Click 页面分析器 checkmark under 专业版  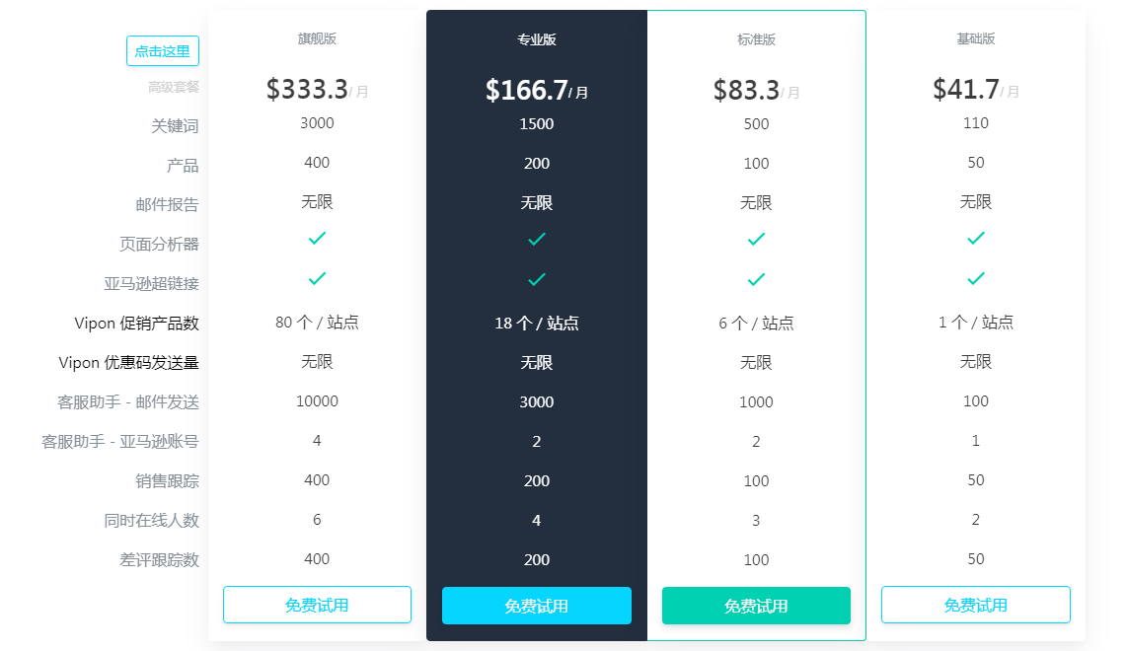tap(537, 240)
